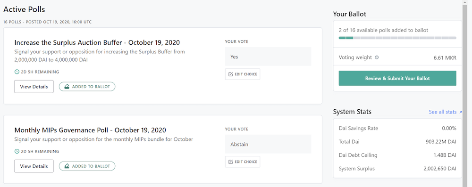Open View Details for Monthly MIPs Governance Poll
472x187 pixels.
point(34,166)
